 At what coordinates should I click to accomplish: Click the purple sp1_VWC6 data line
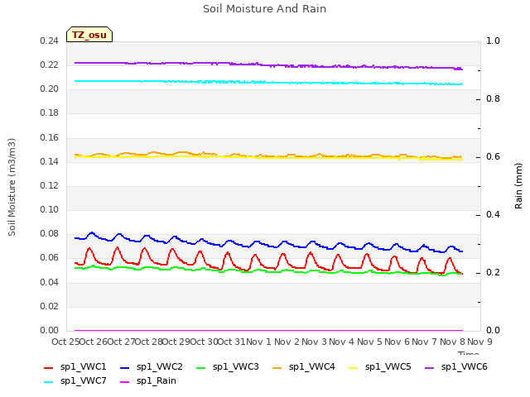268,65
